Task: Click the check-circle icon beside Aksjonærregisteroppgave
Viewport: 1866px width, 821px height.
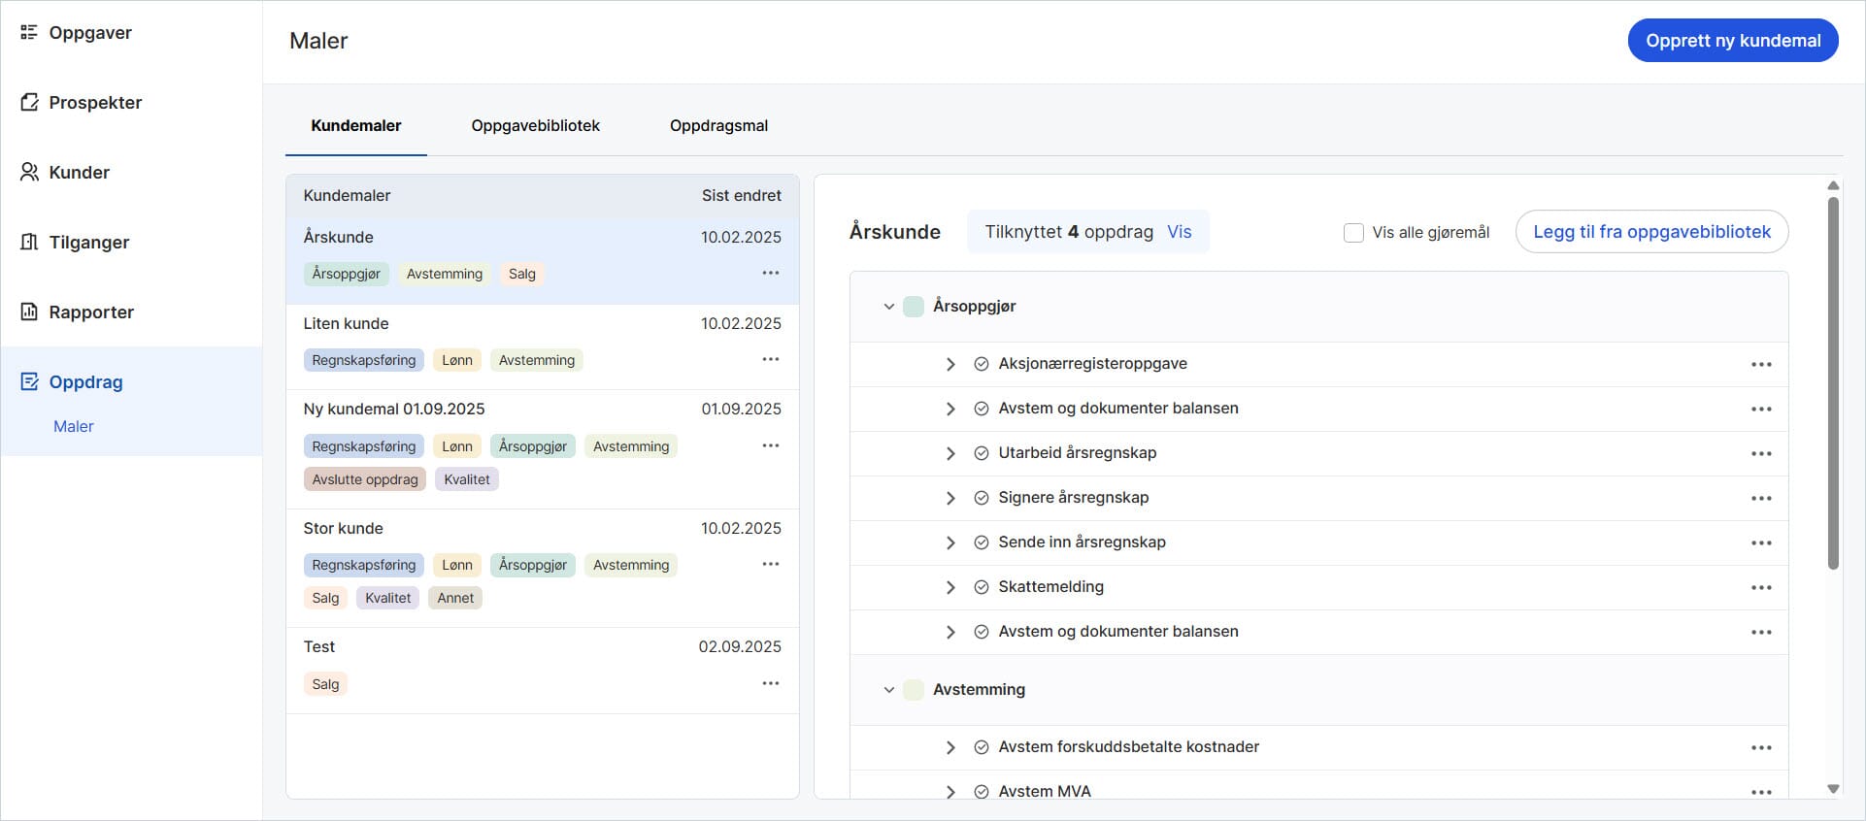Action: coord(981,364)
